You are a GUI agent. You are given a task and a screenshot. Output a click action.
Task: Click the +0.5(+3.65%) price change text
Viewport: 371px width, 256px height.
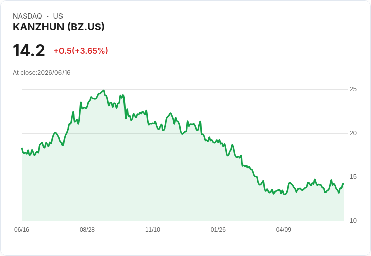[x=81, y=51]
